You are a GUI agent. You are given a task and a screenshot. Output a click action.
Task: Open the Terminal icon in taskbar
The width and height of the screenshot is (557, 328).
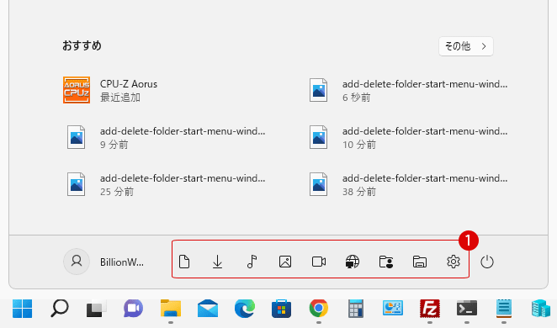(467, 309)
